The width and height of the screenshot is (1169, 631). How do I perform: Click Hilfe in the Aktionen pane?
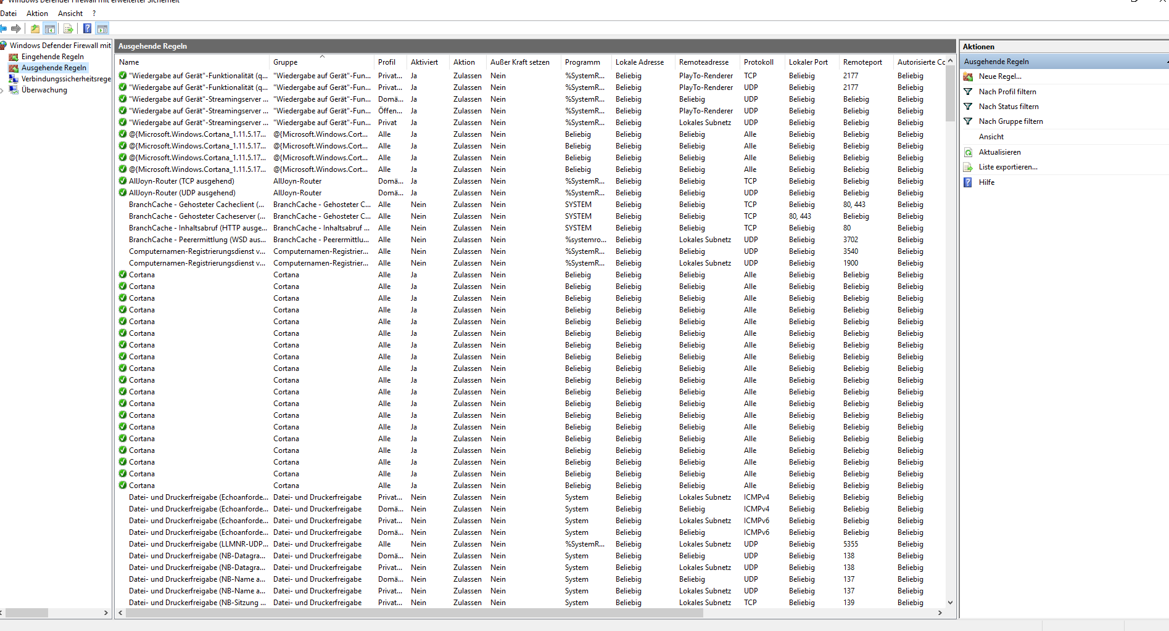pyautogui.click(x=986, y=182)
